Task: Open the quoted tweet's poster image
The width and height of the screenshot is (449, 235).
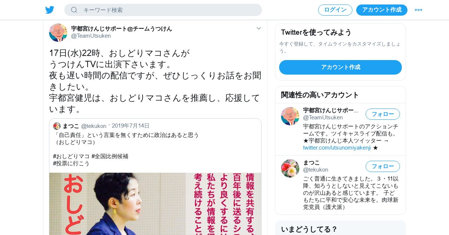Action: 155,204
